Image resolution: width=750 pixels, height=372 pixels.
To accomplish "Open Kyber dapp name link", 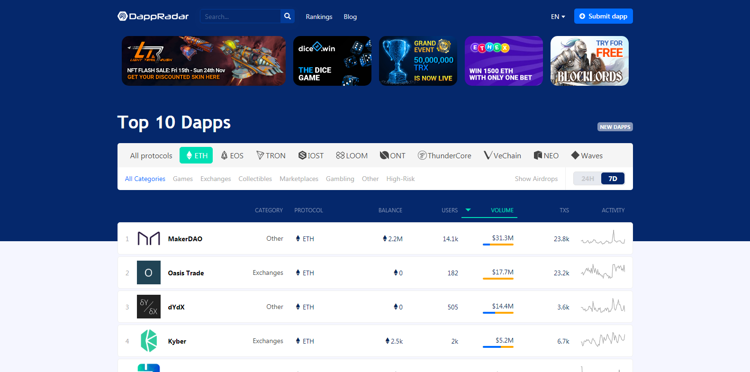I will (x=177, y=341).
